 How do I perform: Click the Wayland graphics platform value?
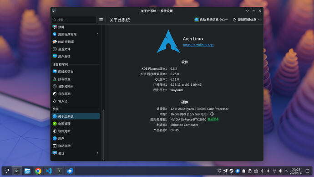(x=177, y=90)
